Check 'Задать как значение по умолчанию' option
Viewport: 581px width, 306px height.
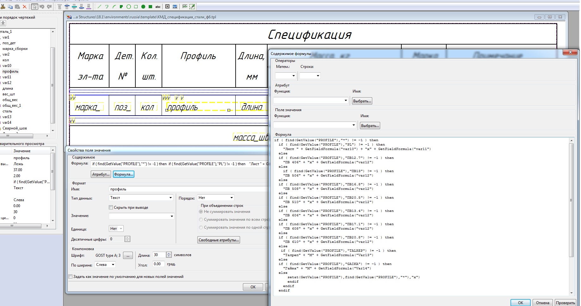(x=71, y=277)
